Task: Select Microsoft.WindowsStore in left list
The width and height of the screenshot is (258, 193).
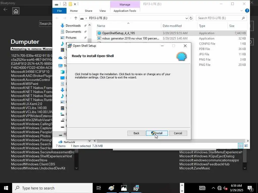Action: pyautogui.click(x=29, y=160)
